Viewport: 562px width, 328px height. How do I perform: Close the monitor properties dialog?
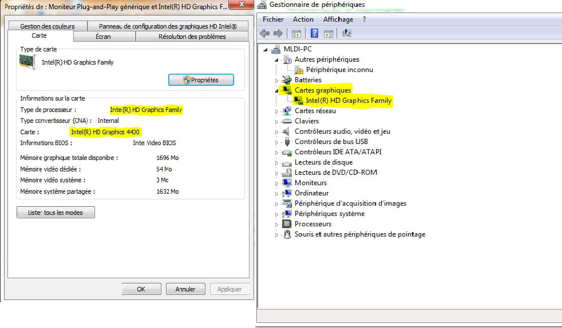pyautogui.click(x=242, y=4)
